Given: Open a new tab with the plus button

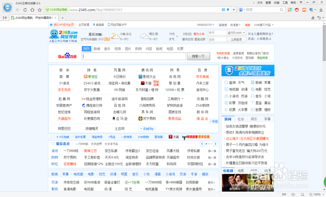Looking at the screenshot, I should [62, 18].
